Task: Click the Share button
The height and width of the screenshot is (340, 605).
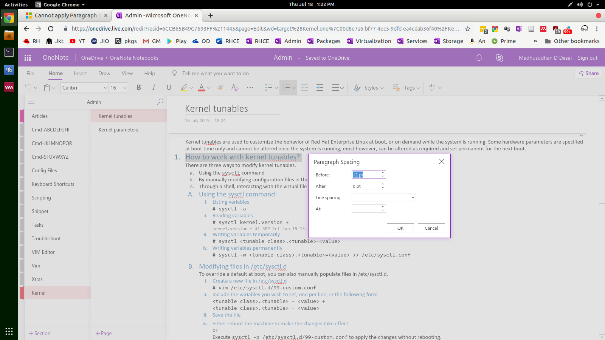Action: [x=588, y=73]
